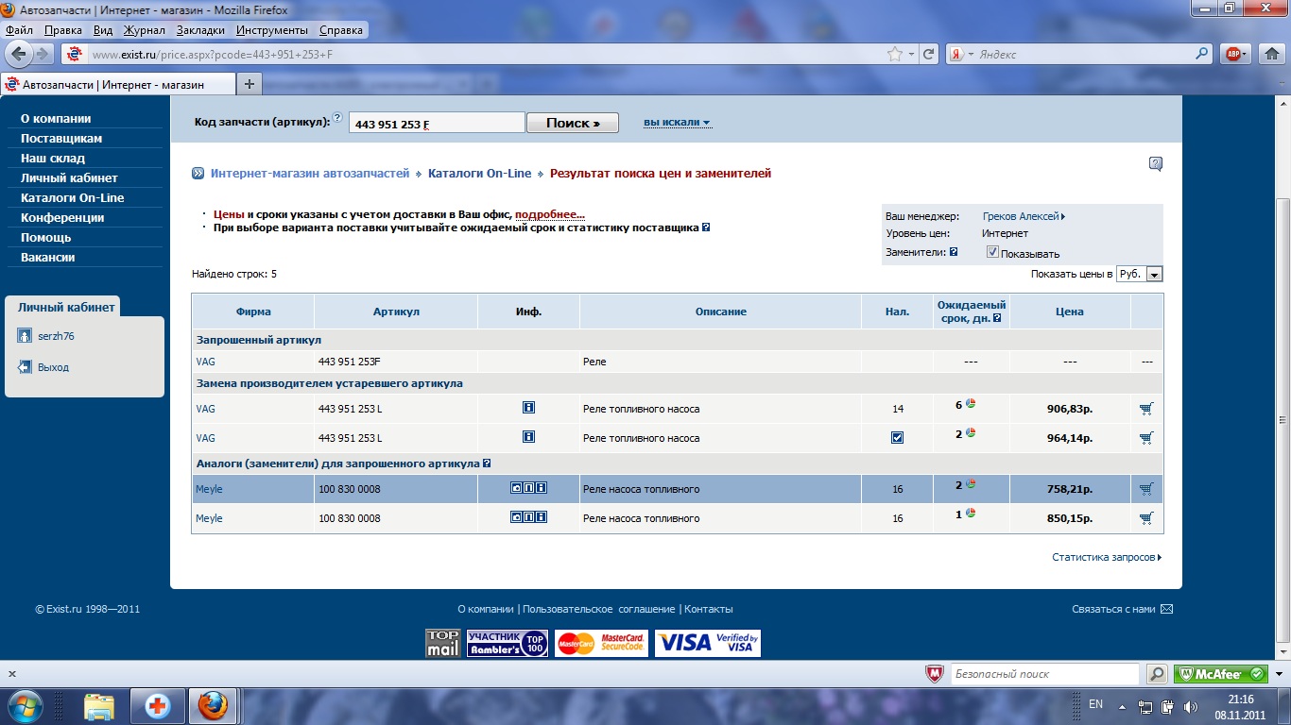The width and height of the screenshot is (1291, 725).
Task: Open new tab with plus button
Action: click(x=250, y=84)
